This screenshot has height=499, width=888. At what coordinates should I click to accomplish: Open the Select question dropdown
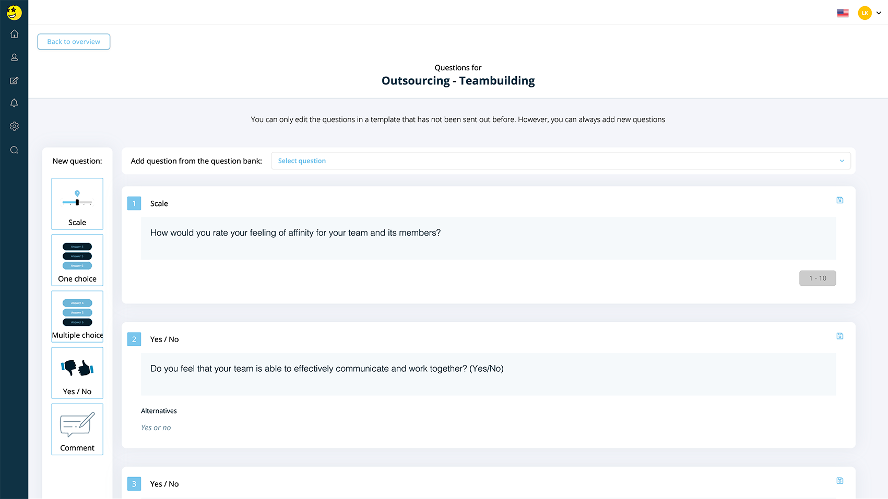561,161
